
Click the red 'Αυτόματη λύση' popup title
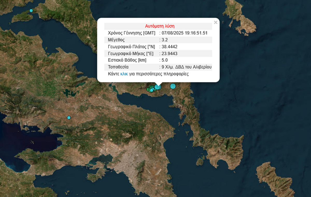click(160, 26)
